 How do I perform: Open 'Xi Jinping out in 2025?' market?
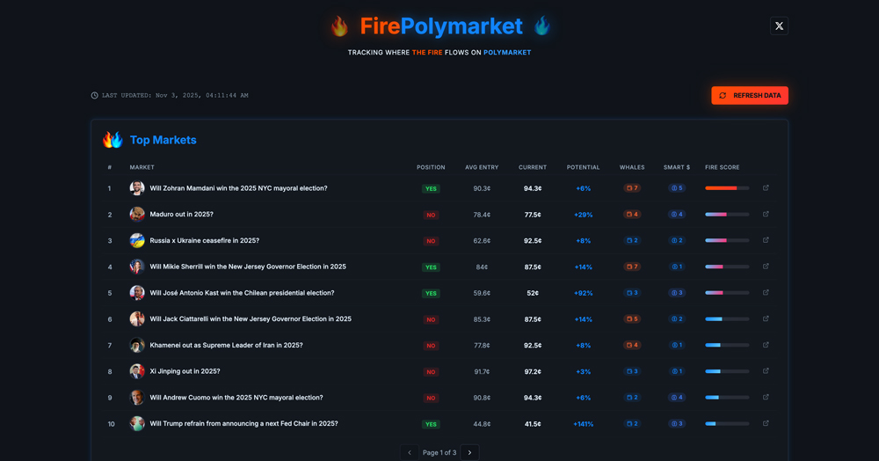[185, 371]
